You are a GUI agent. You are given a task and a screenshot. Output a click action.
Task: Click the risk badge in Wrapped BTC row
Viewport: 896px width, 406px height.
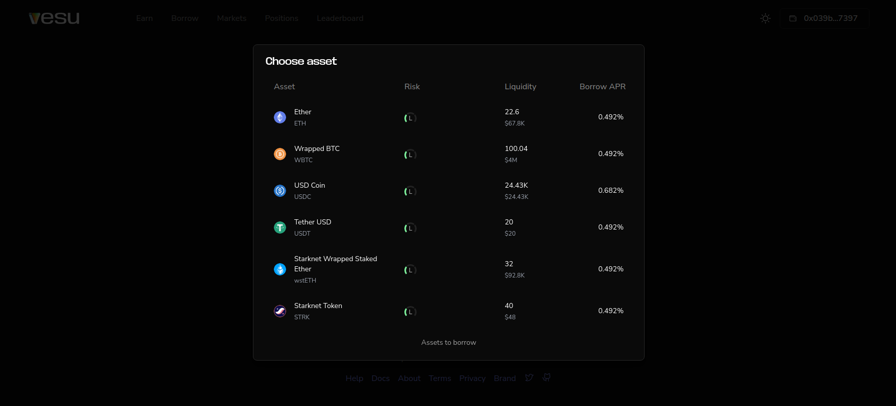pyautogui.click(x=411, y=155)
